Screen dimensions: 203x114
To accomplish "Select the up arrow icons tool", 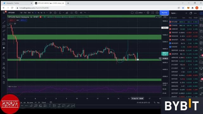I will tap(4, 48).
